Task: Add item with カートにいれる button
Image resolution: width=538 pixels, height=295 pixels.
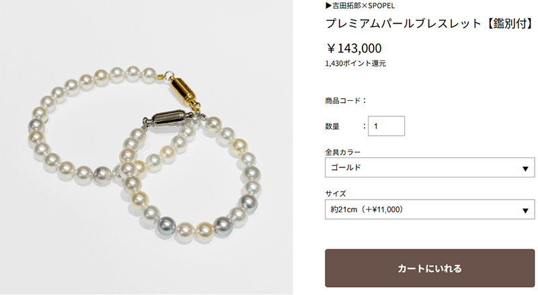Action: 430,268
